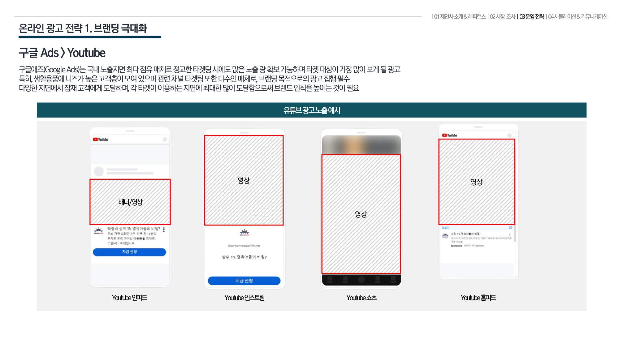The image size is (619, 348).
Task: Click YouTube logo in infeed phone mockup
Action: [x=101, y=140]
